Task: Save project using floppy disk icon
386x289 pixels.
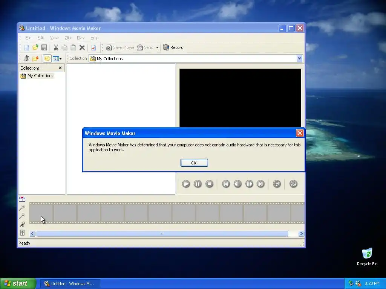Action: [44, 47]
